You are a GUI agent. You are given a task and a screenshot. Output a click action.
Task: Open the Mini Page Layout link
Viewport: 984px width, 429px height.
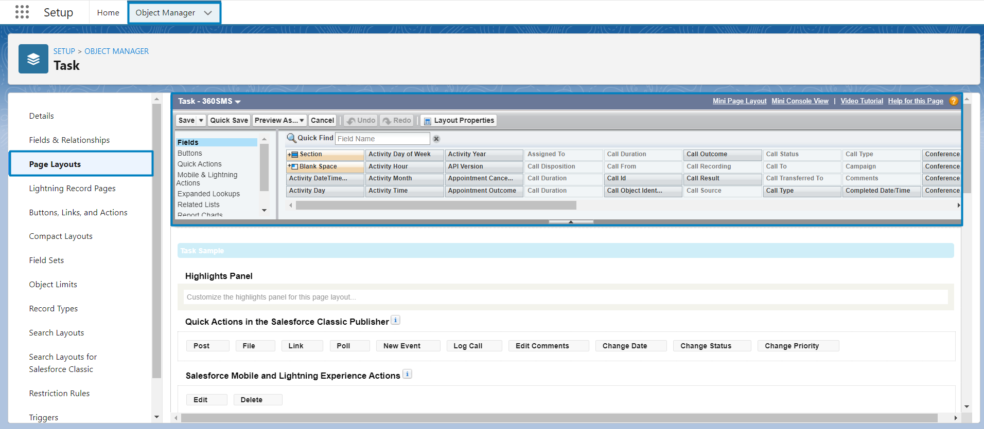(739, 101)
